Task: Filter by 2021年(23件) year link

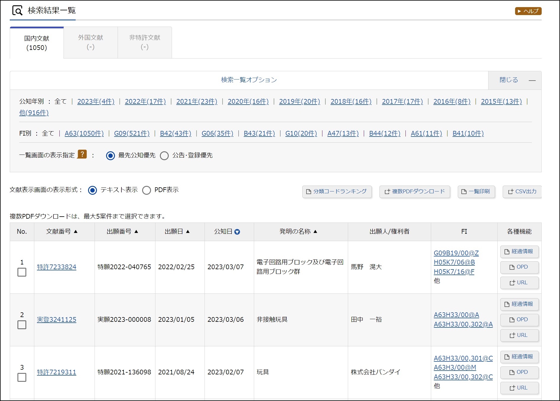Action: (x=197, y=101)
